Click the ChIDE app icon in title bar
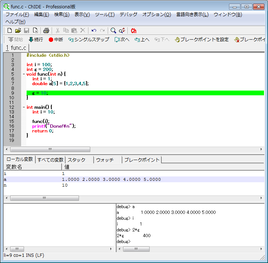This screenshot has height=263, width=268. (7, 7)
